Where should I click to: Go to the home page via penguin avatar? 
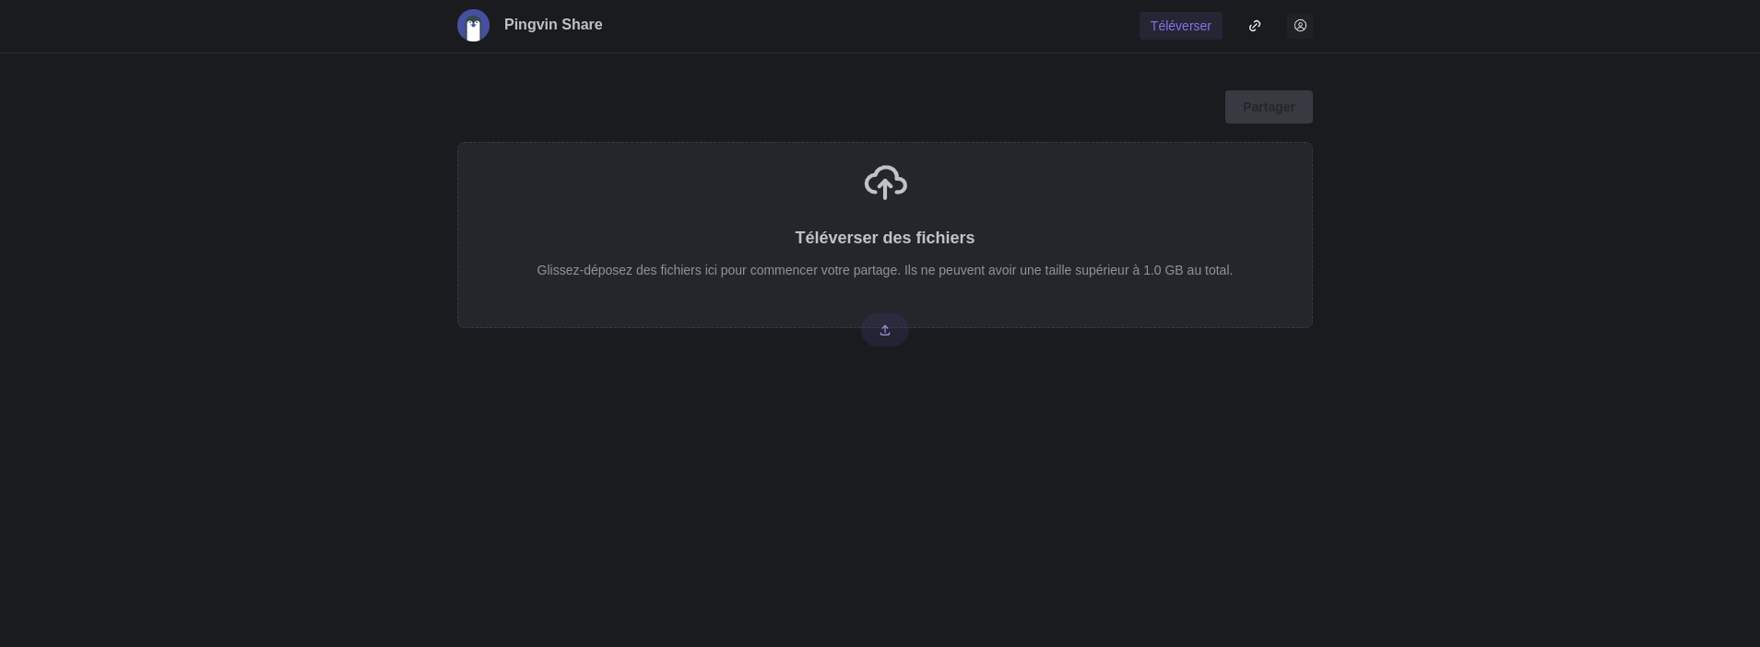pos(473,26)
